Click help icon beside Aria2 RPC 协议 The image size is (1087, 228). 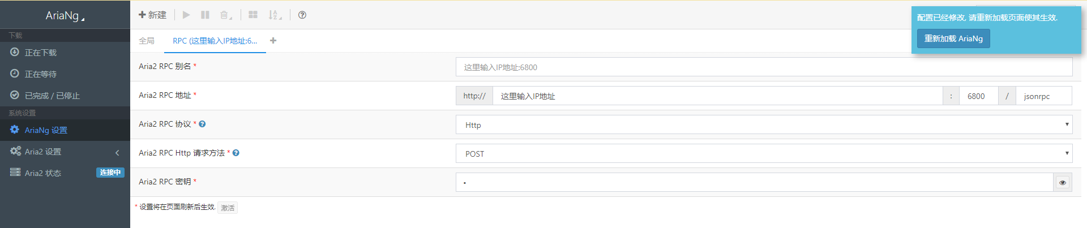point(202,124)
